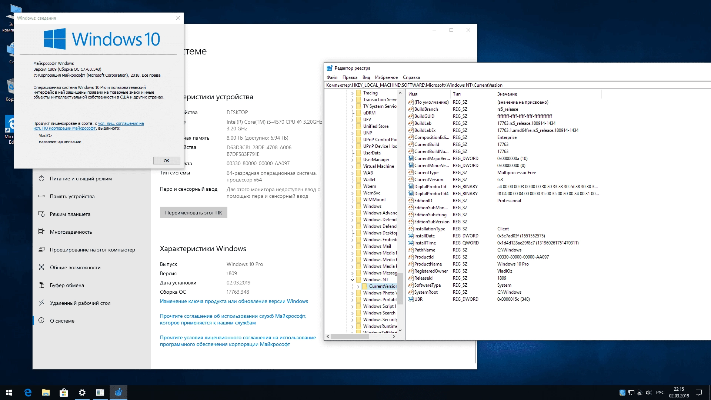Viewport: 711px width, 400px height.
Task: Click the Wallet folder icon in registry tree
Action: point(358,180)
